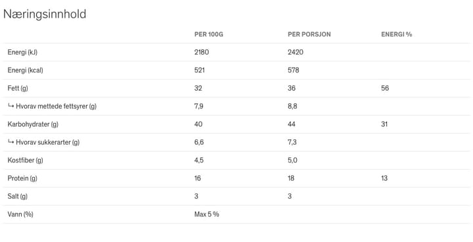Select the Kostfiber (g) row label
The image size is (473, 242).
click(26, 160)
